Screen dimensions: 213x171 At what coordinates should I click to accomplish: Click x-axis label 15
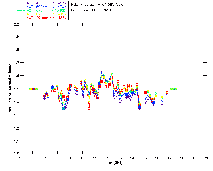click(x=145, y=158)
